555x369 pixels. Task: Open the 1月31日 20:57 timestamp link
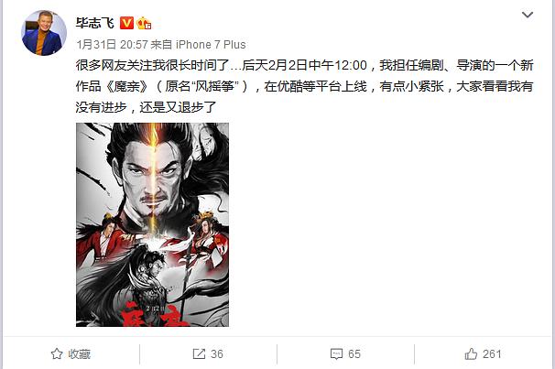pyautogui.click(x=112, y=45)
